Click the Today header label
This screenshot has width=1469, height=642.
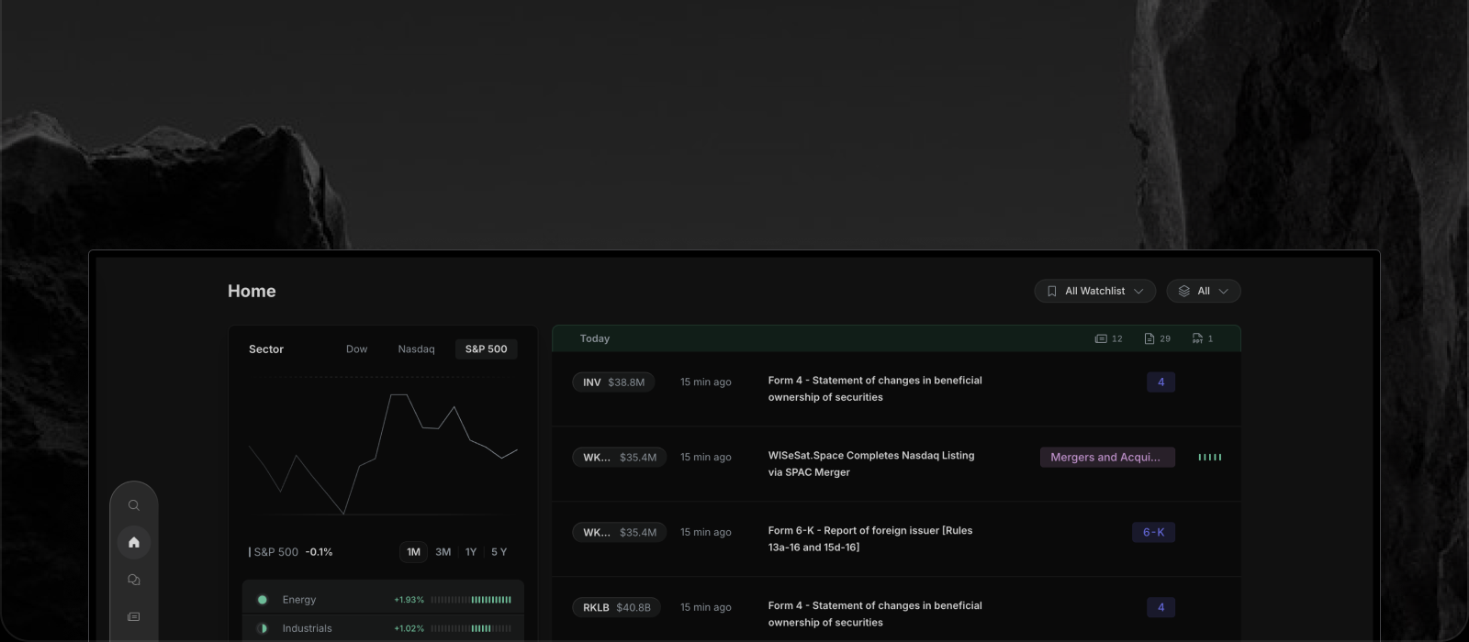[595, 338]
